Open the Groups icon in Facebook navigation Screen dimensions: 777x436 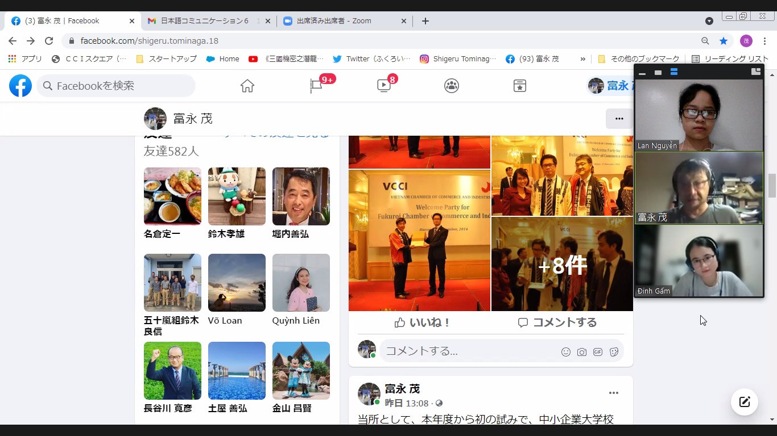[452, 86]
